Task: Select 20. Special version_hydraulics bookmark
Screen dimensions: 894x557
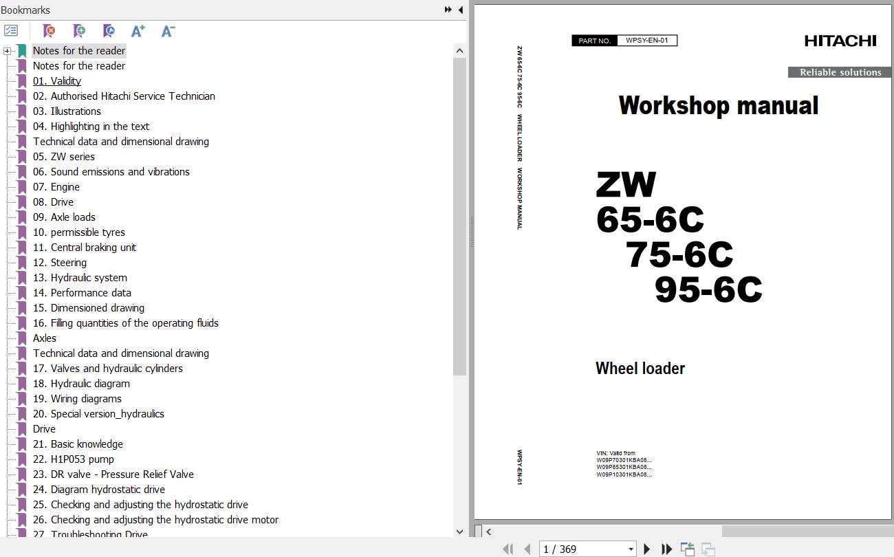Action: pos(98,414)
